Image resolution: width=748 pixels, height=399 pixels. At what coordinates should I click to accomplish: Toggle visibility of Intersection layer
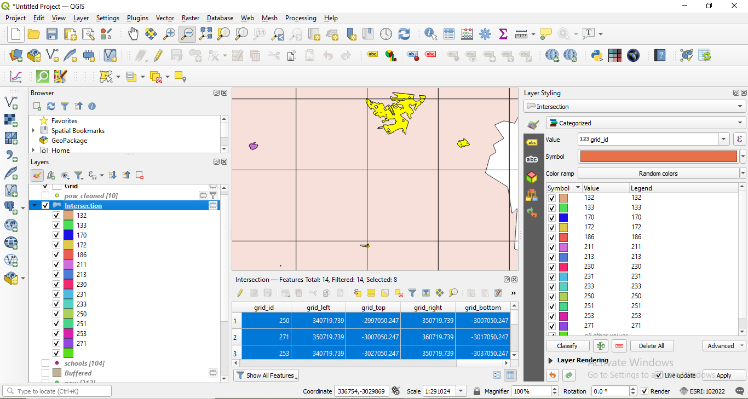click(45, 205)
